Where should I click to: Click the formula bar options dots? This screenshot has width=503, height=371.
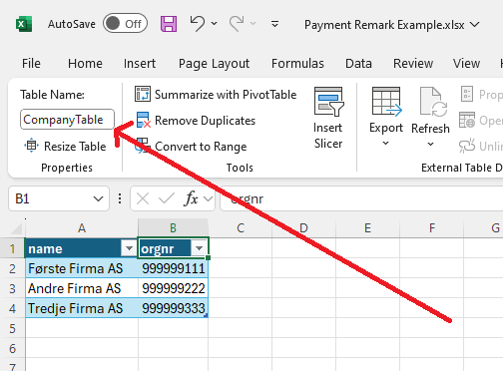[120, 198]
